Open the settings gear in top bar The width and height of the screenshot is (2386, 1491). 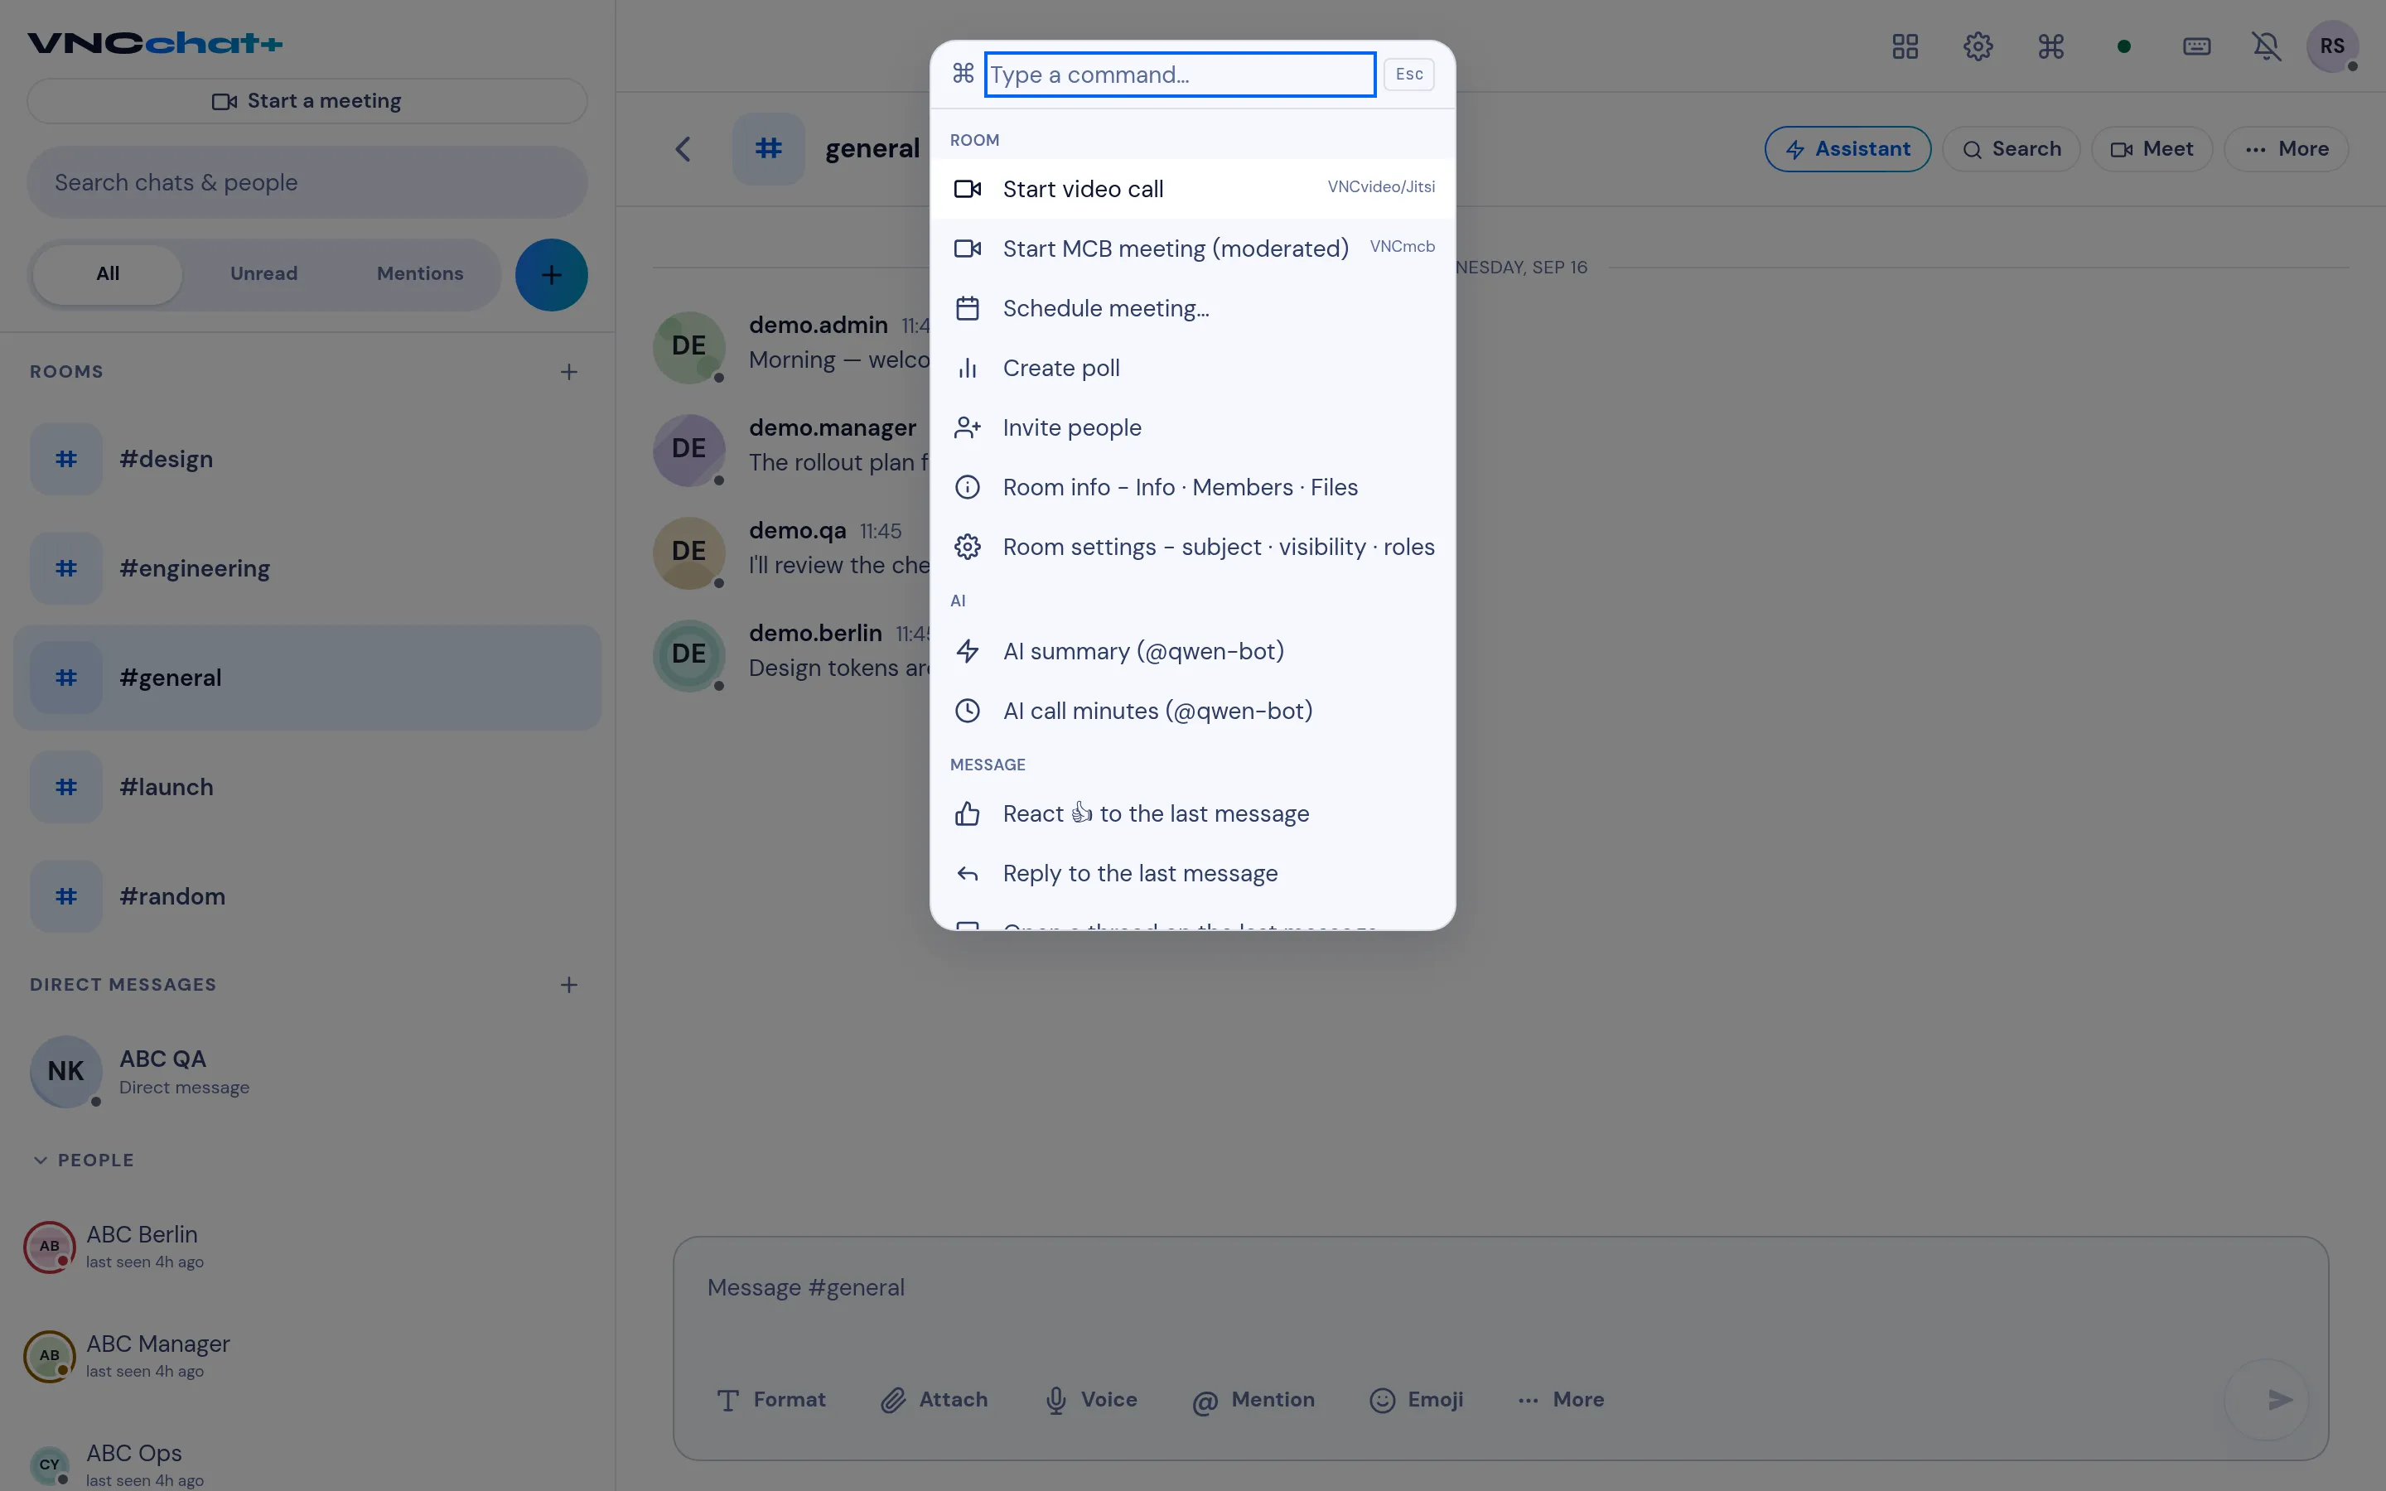1978,46
